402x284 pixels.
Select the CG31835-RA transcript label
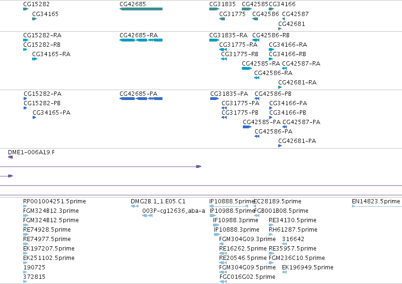229,35
